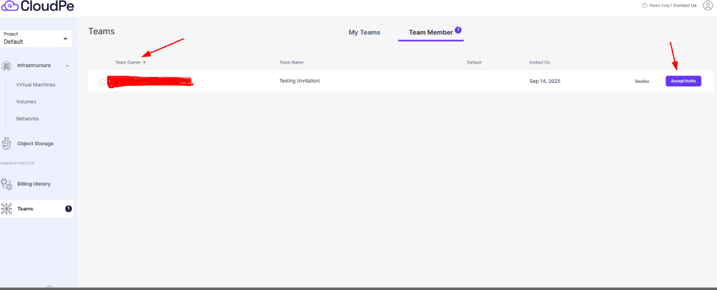Open Billing History via its sidebar icon
The height and width of the screenshot is (290, 717).
[x=6, y=183]
